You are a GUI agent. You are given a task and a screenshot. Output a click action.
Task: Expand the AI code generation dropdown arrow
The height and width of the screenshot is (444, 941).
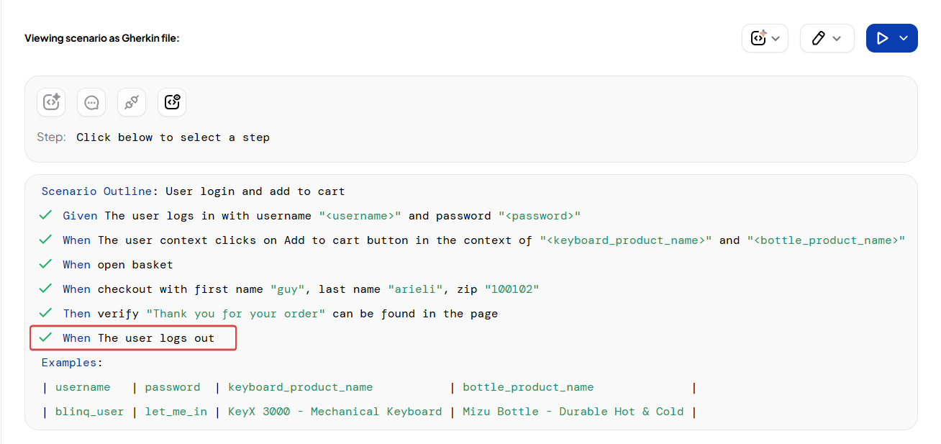(x=776, y=39)
